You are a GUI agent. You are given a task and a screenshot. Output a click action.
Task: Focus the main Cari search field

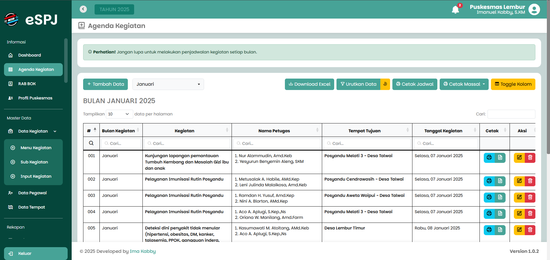pyautogui.click(x=511, y=114)
